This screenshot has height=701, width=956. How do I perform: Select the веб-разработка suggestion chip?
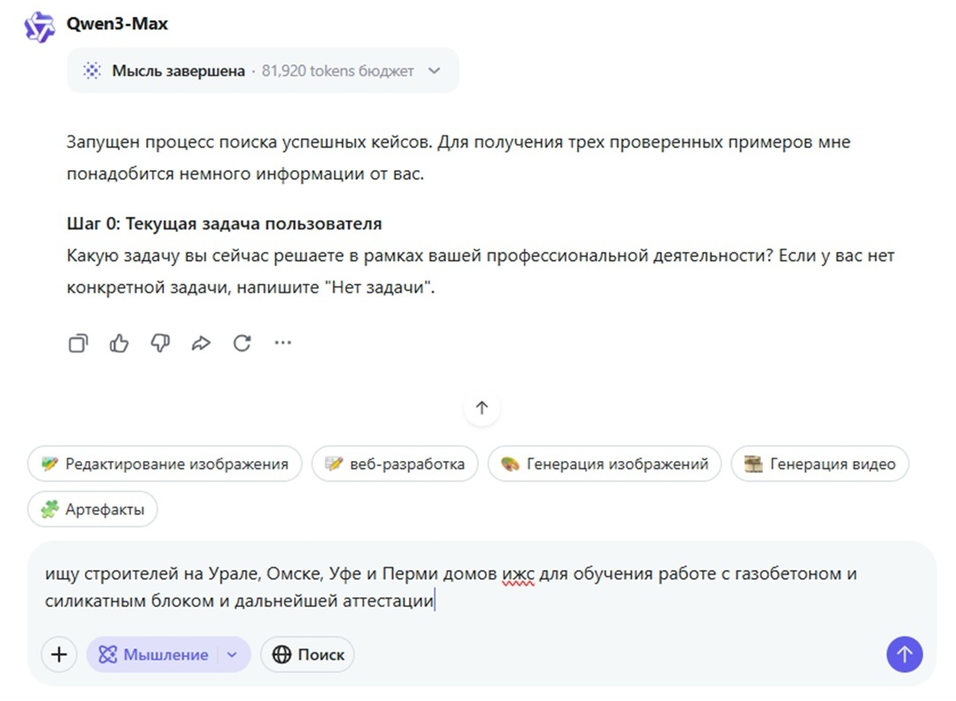395,463
